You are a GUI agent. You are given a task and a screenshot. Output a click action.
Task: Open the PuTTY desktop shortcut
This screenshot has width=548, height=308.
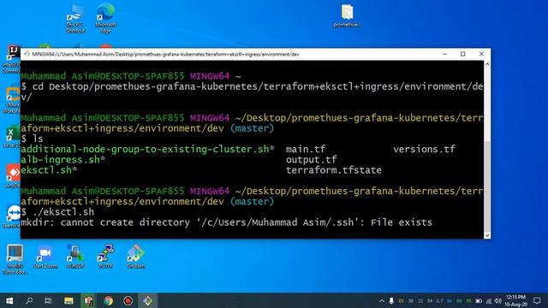[x=105, y=257]
